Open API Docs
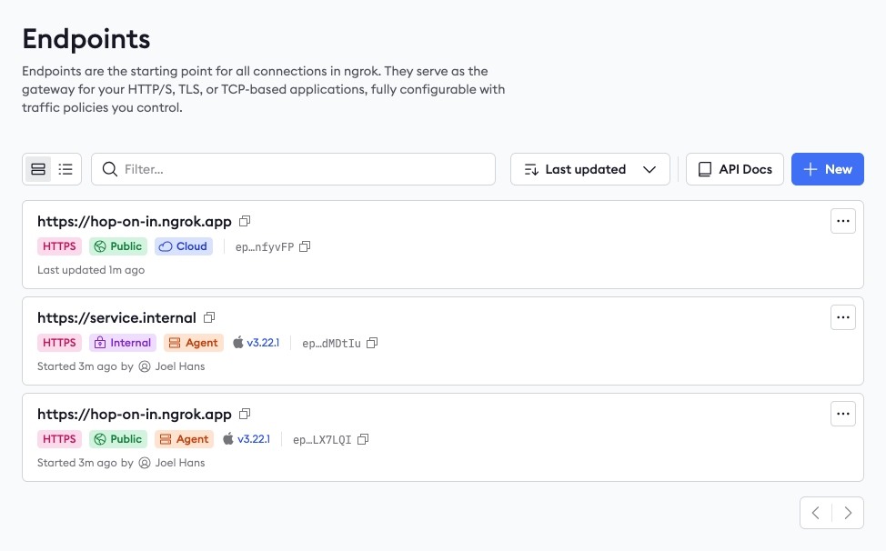The image size is (886, 551). coord(734,169)
